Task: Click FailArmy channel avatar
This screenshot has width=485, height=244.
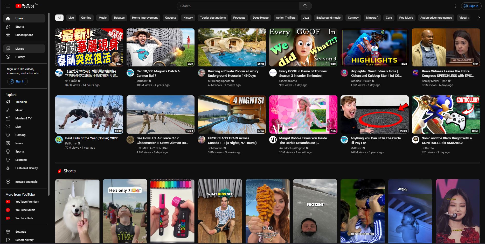Action: click(59, 140)
